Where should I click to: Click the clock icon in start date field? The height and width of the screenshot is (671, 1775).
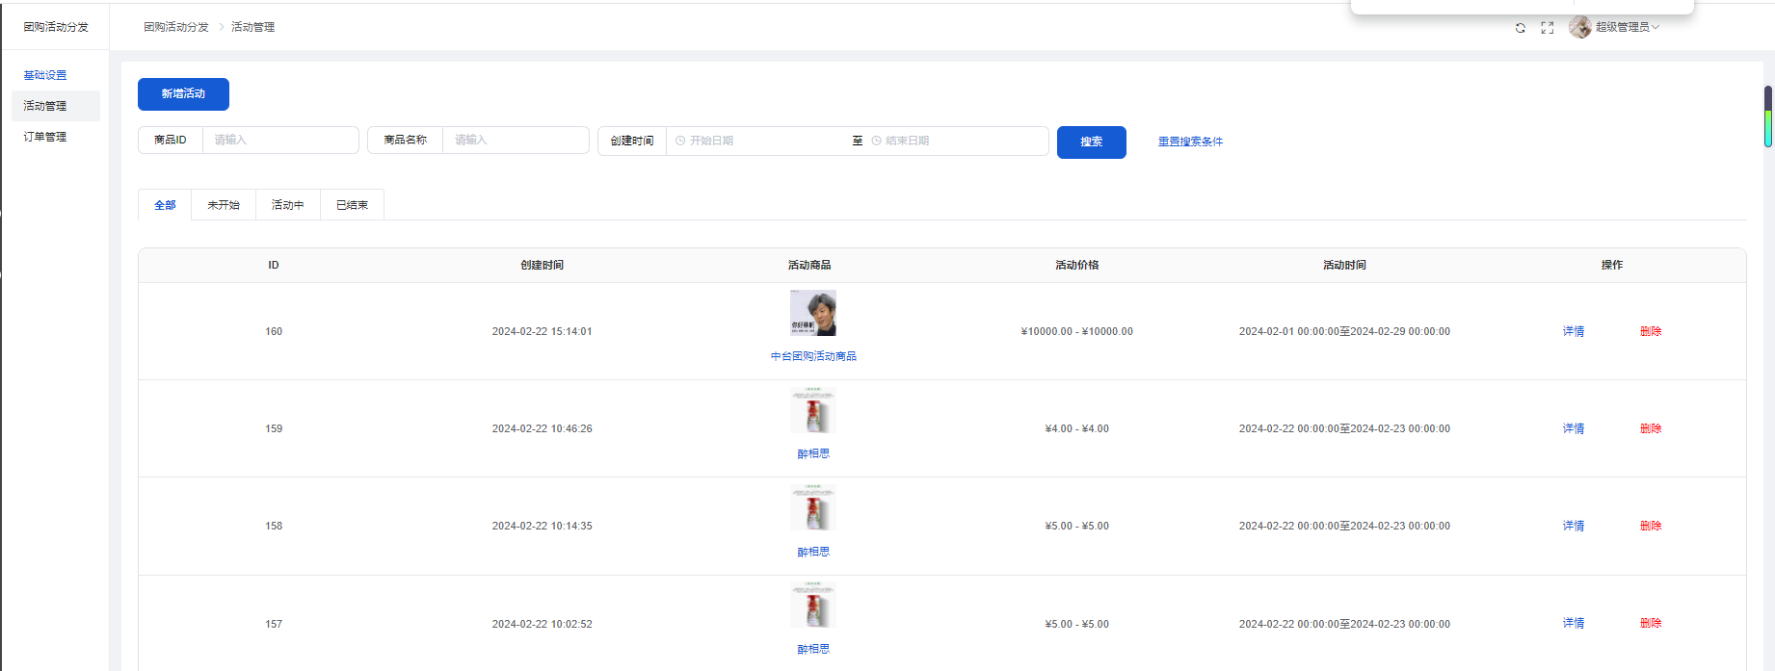(680, 141)
